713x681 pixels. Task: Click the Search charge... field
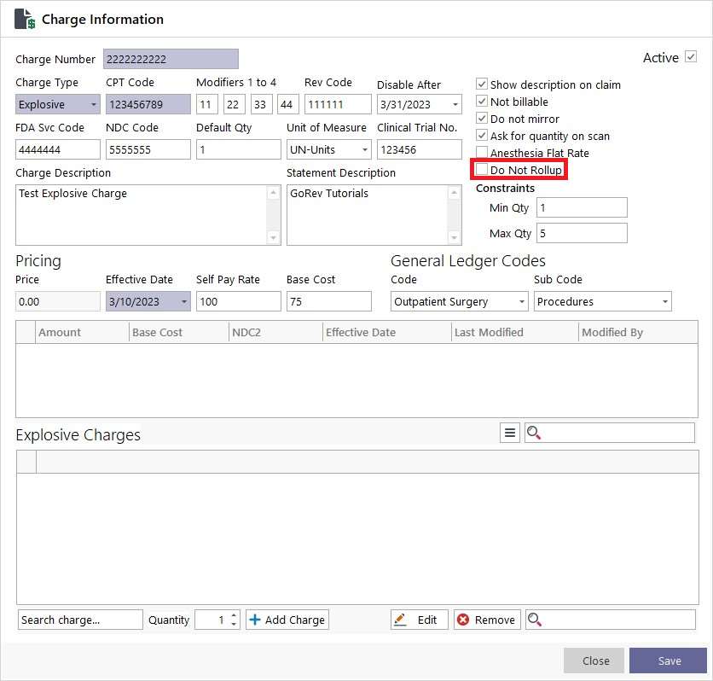coord(80,620)
